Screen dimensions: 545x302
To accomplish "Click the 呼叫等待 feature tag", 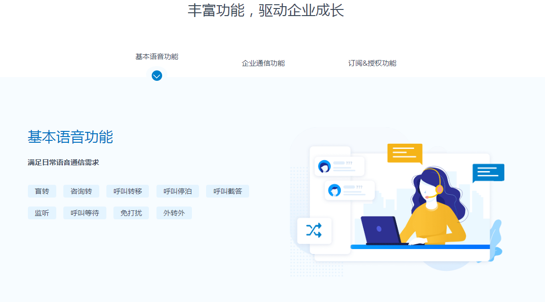I will pyautogui.click(x=85, y=213).
